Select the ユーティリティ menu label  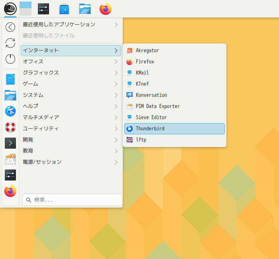pos(41,129)
